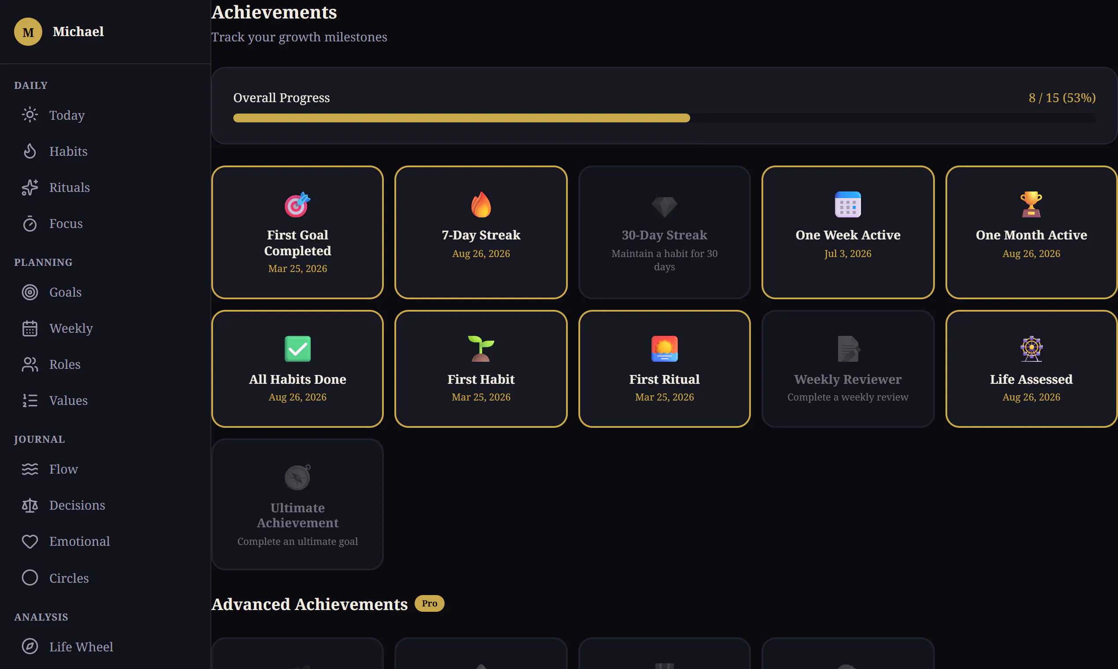Viewport: 1118px width, 669px height.
Task: Click the Overall Progress label
Action: click(x=281, y=98)
